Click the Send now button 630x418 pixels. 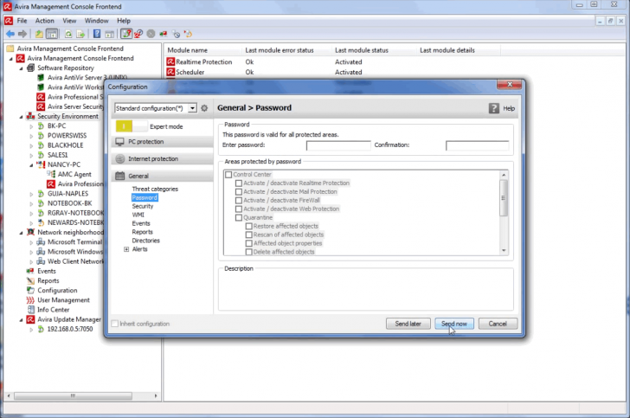(454, 324)
